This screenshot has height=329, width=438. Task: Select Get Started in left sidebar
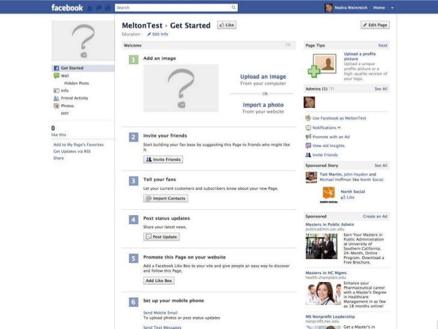tap(83, 68)
